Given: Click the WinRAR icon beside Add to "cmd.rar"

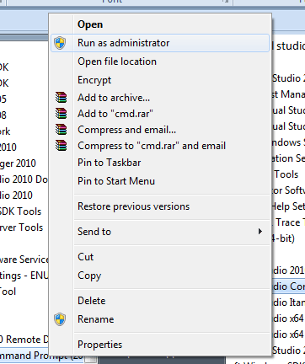Looking at the screenshot, I should (61, 114).
